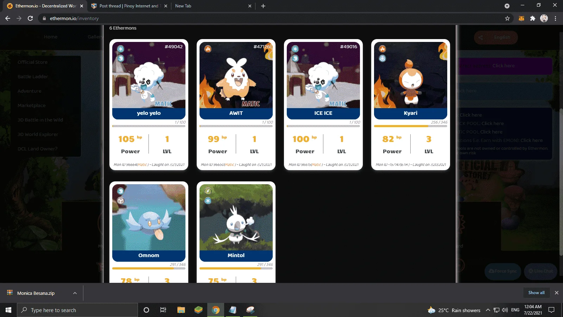
Task: Open 3D World Explorer in side menu
Action: [38, 134]
